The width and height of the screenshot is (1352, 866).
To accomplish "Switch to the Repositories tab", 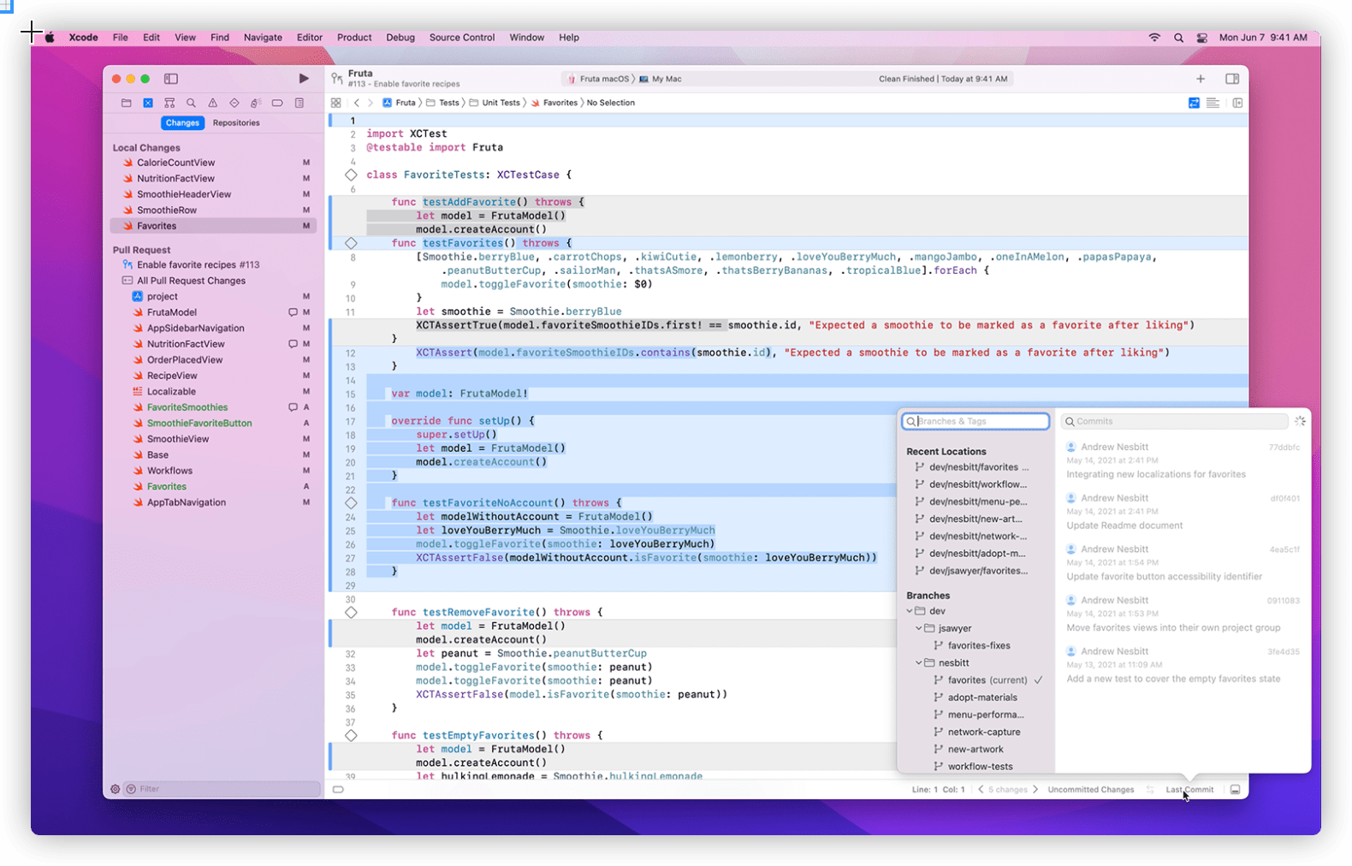I will [x=236, y=123].
